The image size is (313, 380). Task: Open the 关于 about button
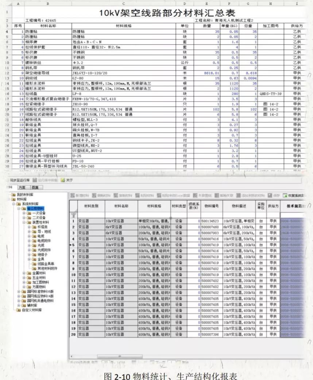click(x=67, y=180)
